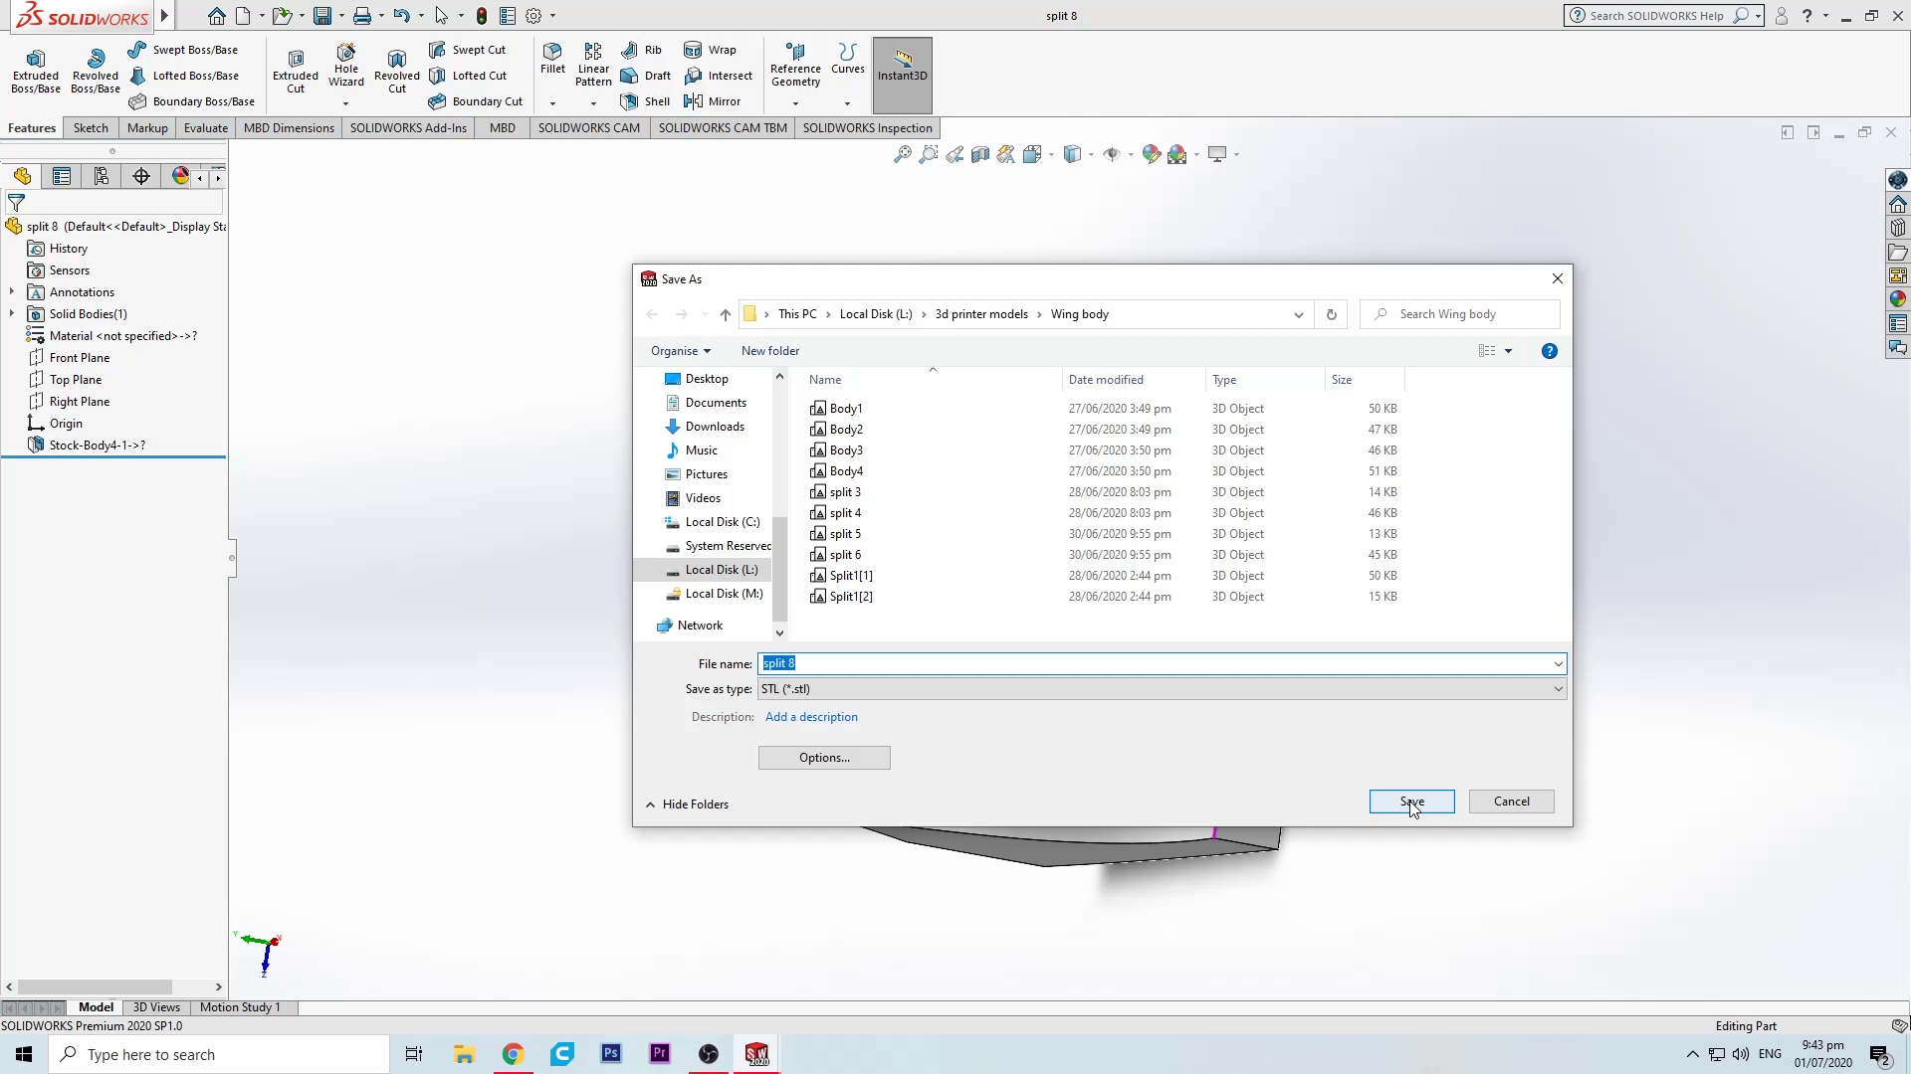Open the Fillet dropdown arrow
The image size is (1911, 1074).
(x=552, y=103)
